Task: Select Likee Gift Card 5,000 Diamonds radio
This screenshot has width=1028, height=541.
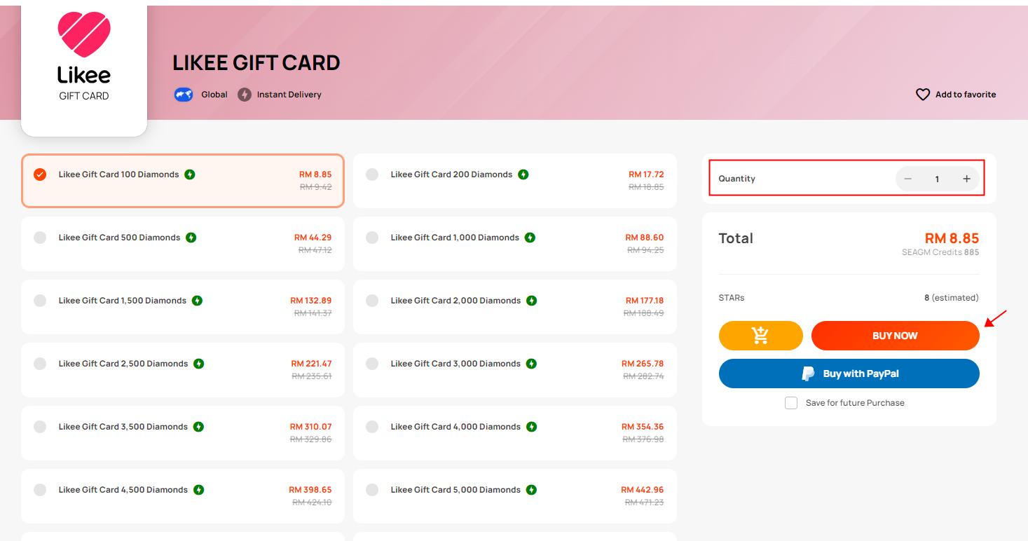Action: tap(372, 490)
